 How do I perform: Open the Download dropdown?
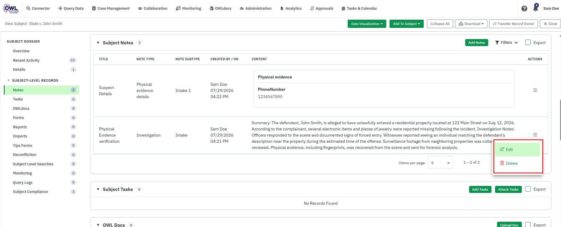coord(471,24)
